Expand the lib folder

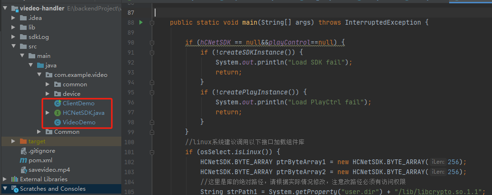tap(13, 27)
